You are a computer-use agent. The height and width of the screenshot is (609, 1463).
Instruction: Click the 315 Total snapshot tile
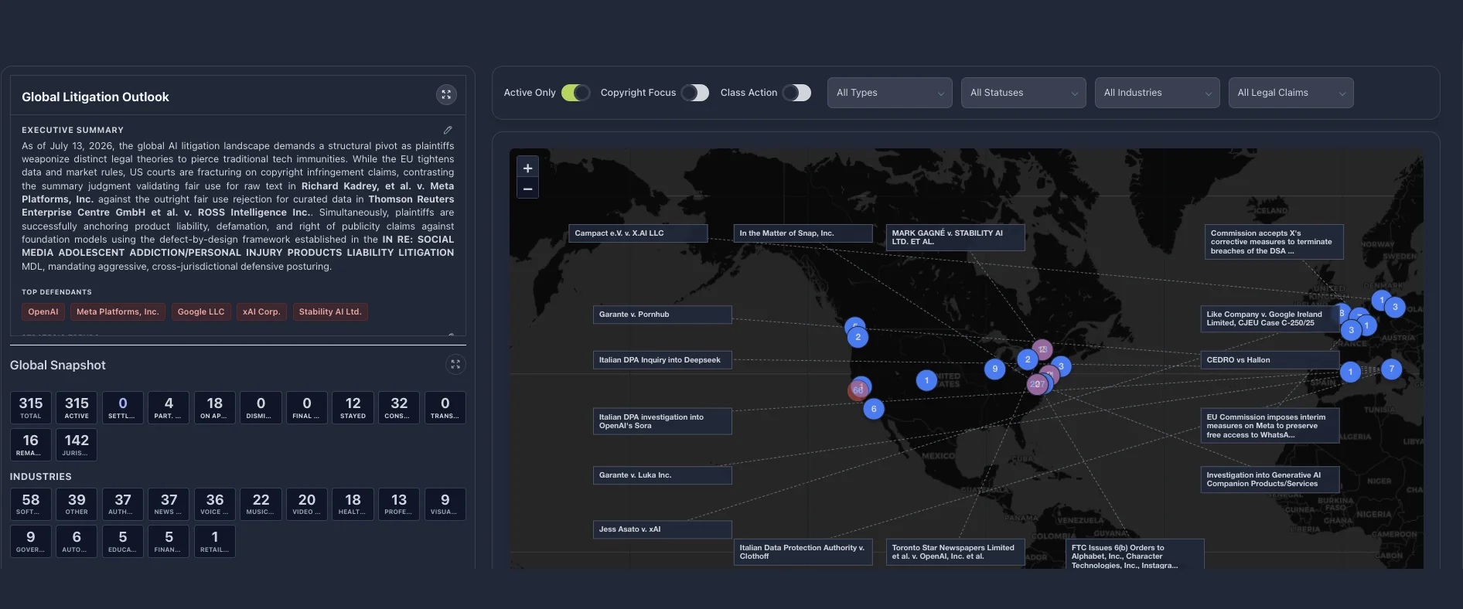point(31,407)
